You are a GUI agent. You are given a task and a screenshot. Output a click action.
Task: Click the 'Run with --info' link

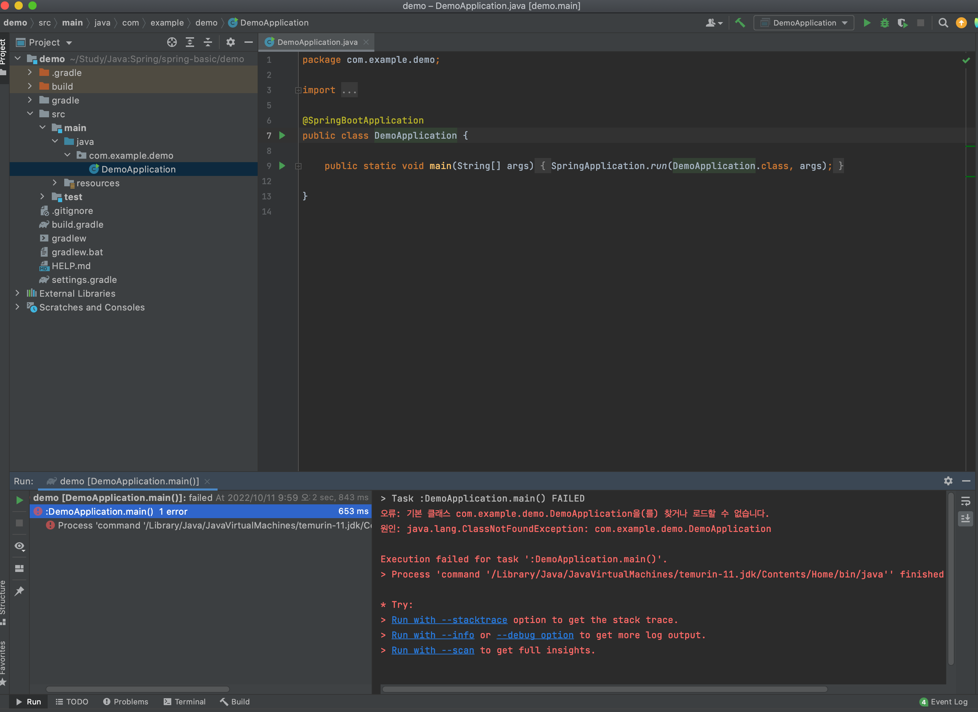(433, 635)
